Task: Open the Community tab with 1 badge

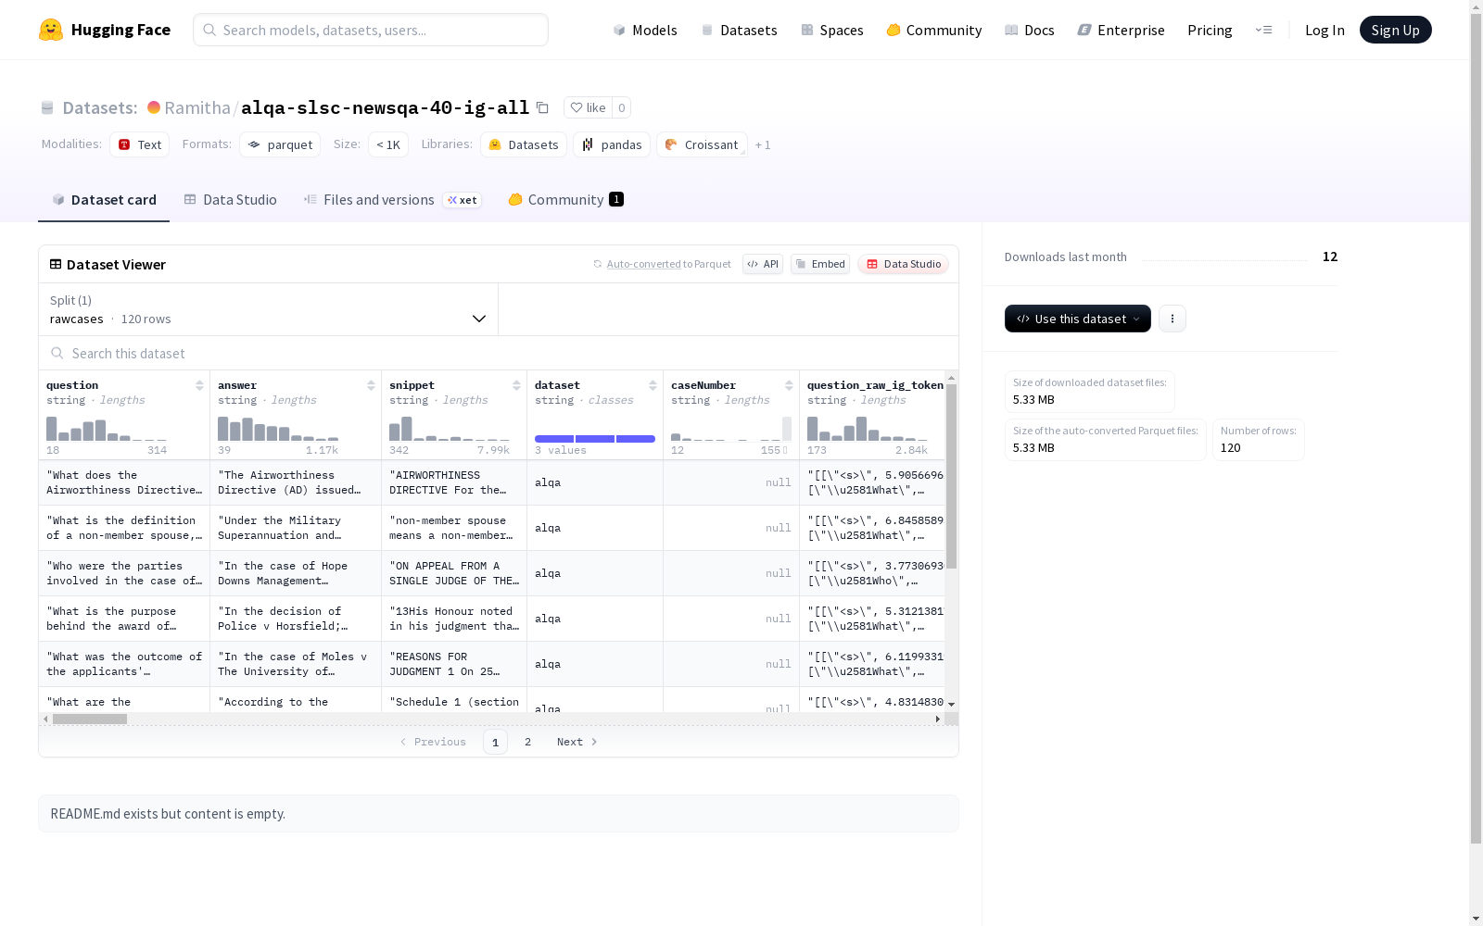Action: pyautogui.click(x=565, y=200)
